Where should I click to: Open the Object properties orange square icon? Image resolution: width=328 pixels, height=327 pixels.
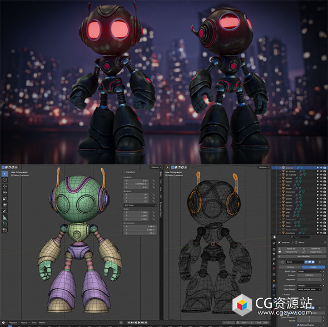(274, 281)
